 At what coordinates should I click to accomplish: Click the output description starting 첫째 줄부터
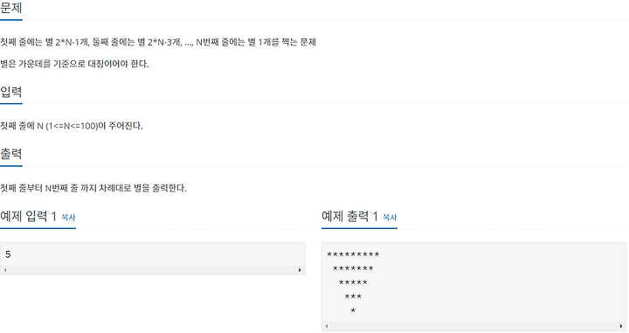point(93,188)
